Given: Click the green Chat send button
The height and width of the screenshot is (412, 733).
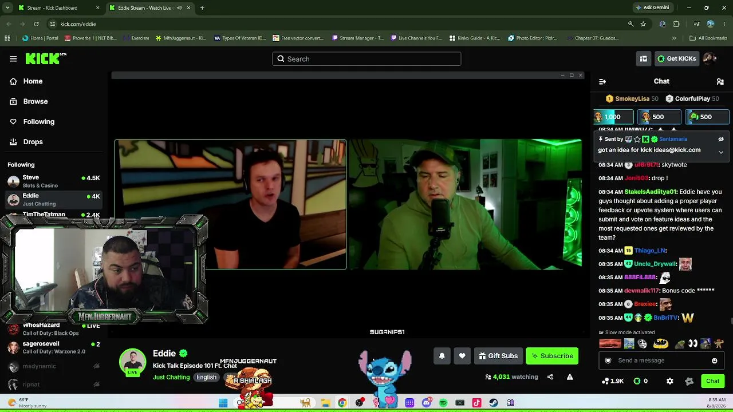Looking at the screenshot, I should tap(713, 381).
